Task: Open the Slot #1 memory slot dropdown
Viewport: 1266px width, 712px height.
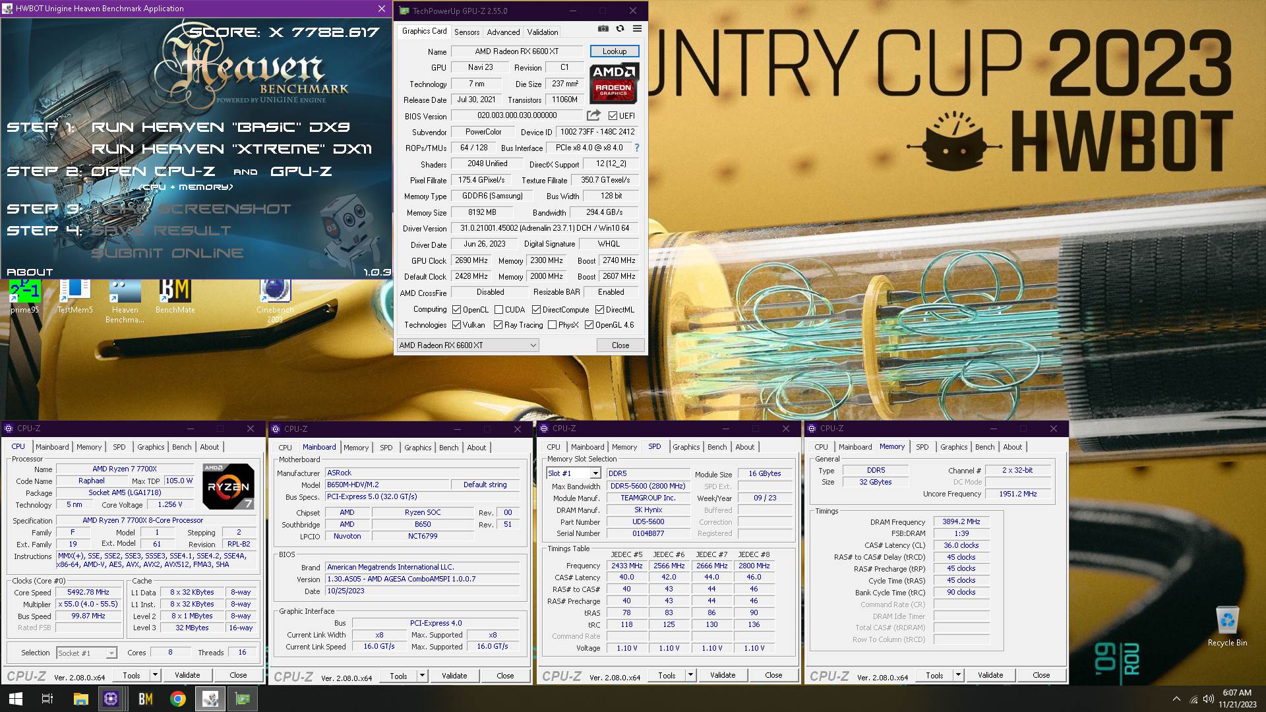Action: [x=573, y=473]
